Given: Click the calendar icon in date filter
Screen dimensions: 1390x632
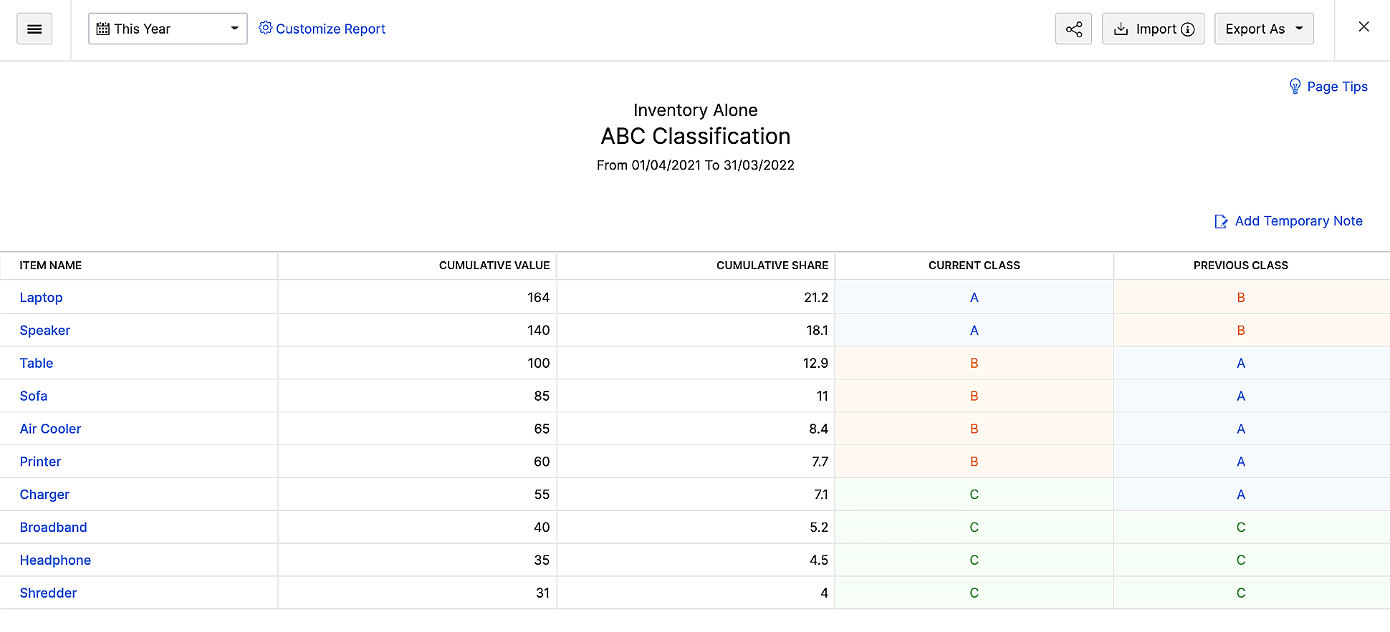Looking at the screenshot, I should [x=103, y=29].
